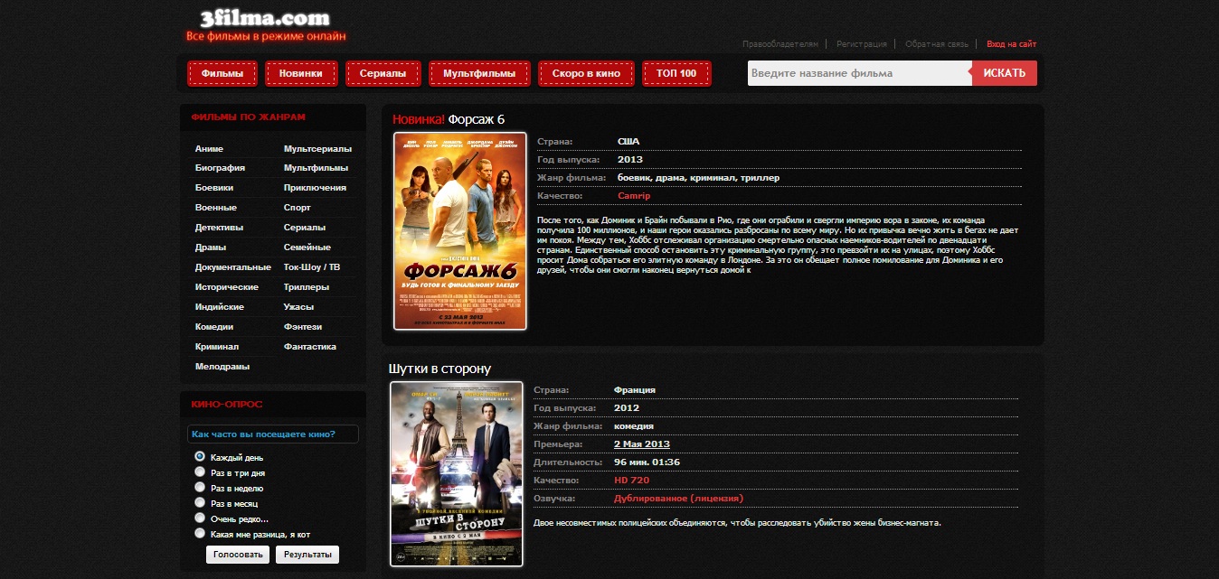Click the ИСКАТЬ search button

[1005, 73]
